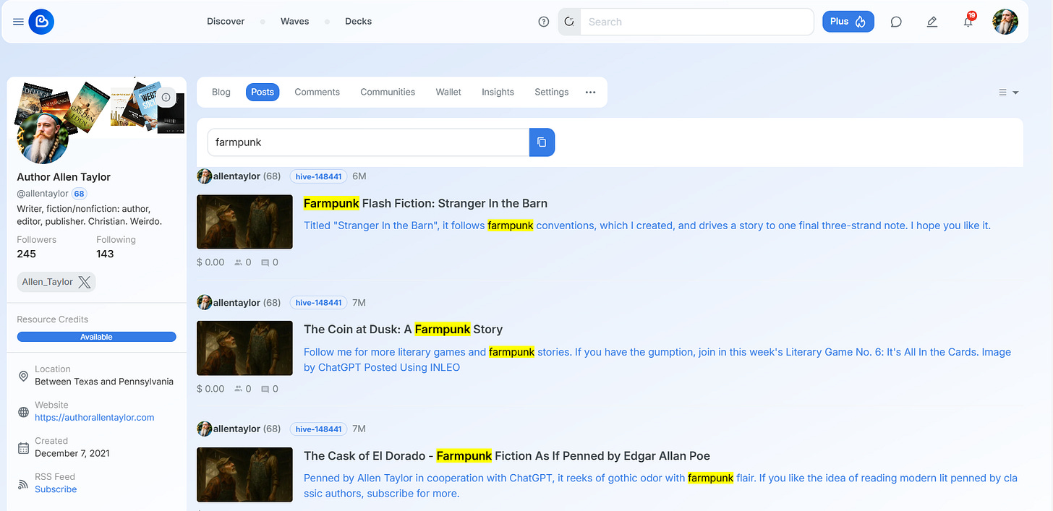Click the Following count 143

[x=106, y=254]
